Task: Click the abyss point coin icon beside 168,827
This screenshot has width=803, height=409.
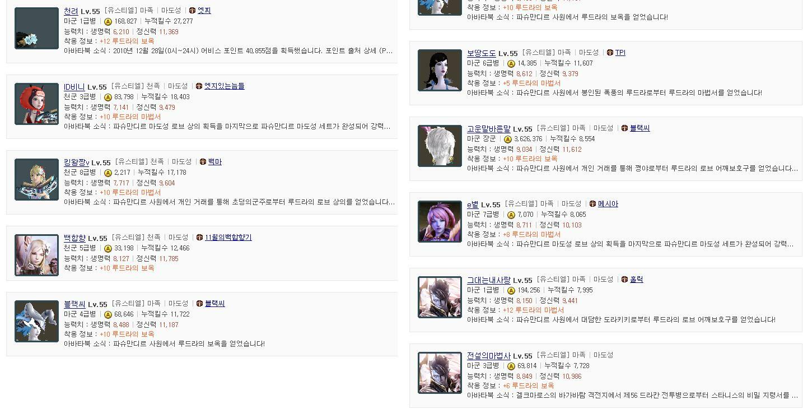Action: (x=108, y=21)
